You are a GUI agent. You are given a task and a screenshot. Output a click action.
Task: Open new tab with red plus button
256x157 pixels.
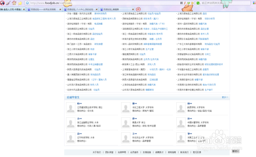tap(138, 9)
